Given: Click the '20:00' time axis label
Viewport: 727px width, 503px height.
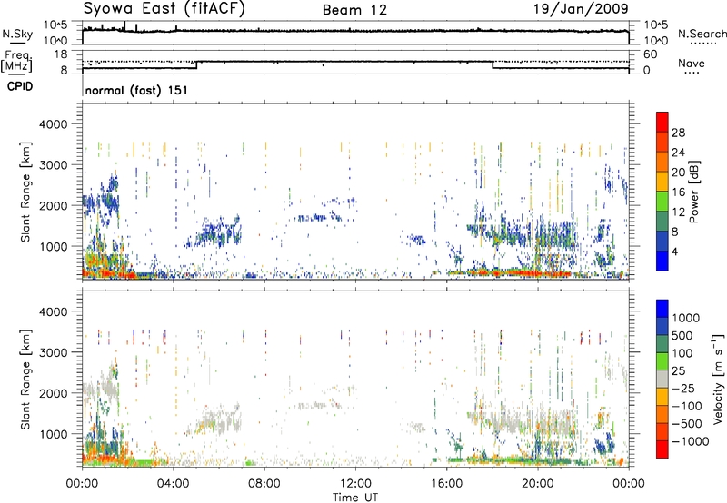Looking at the screenshot, I should (x=538, y=484).
